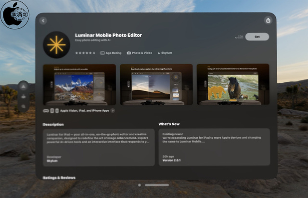
Task: Click the "What's New" heading
Action: click(x=169, y=124)
